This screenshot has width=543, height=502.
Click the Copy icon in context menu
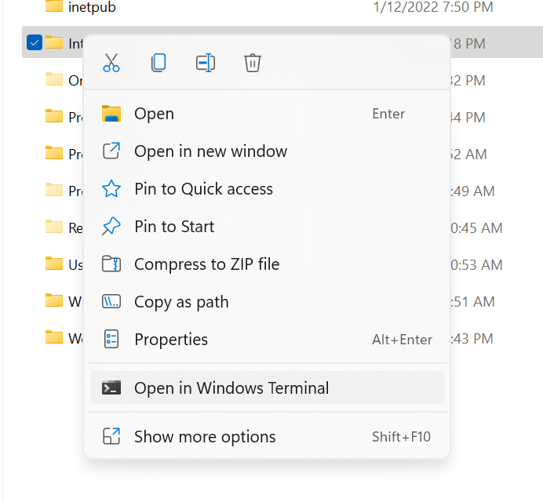tap(159, 63)
